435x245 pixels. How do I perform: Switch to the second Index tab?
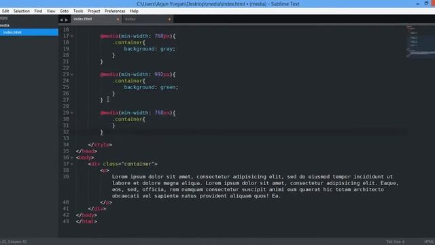pyautogui.click(x=147, y=19)
